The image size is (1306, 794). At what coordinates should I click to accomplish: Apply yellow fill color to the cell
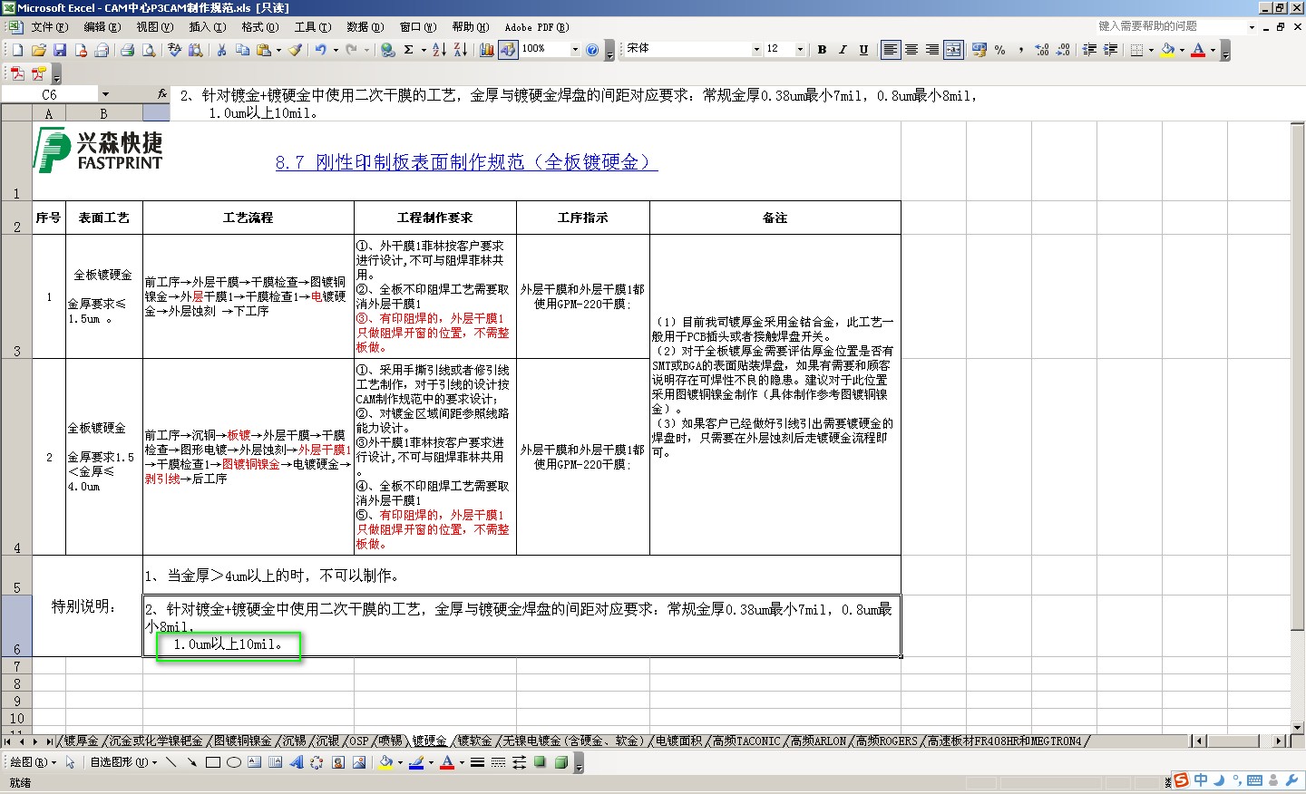tap(1168, 50)
